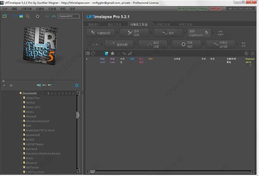Click the ISO column header
The image size is (259, 176).
click(150, 59)
